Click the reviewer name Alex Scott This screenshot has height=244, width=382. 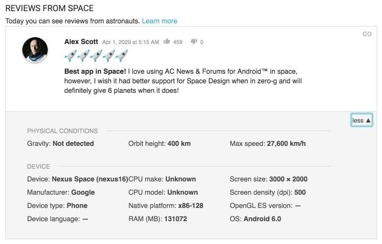tap(81, 42)
